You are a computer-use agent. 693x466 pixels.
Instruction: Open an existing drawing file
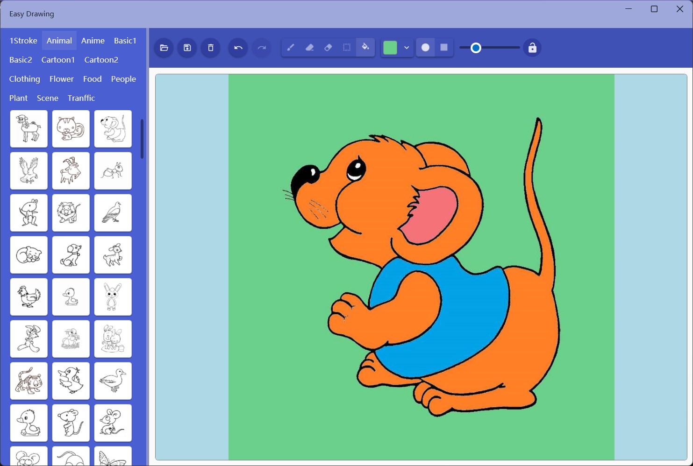164,47
